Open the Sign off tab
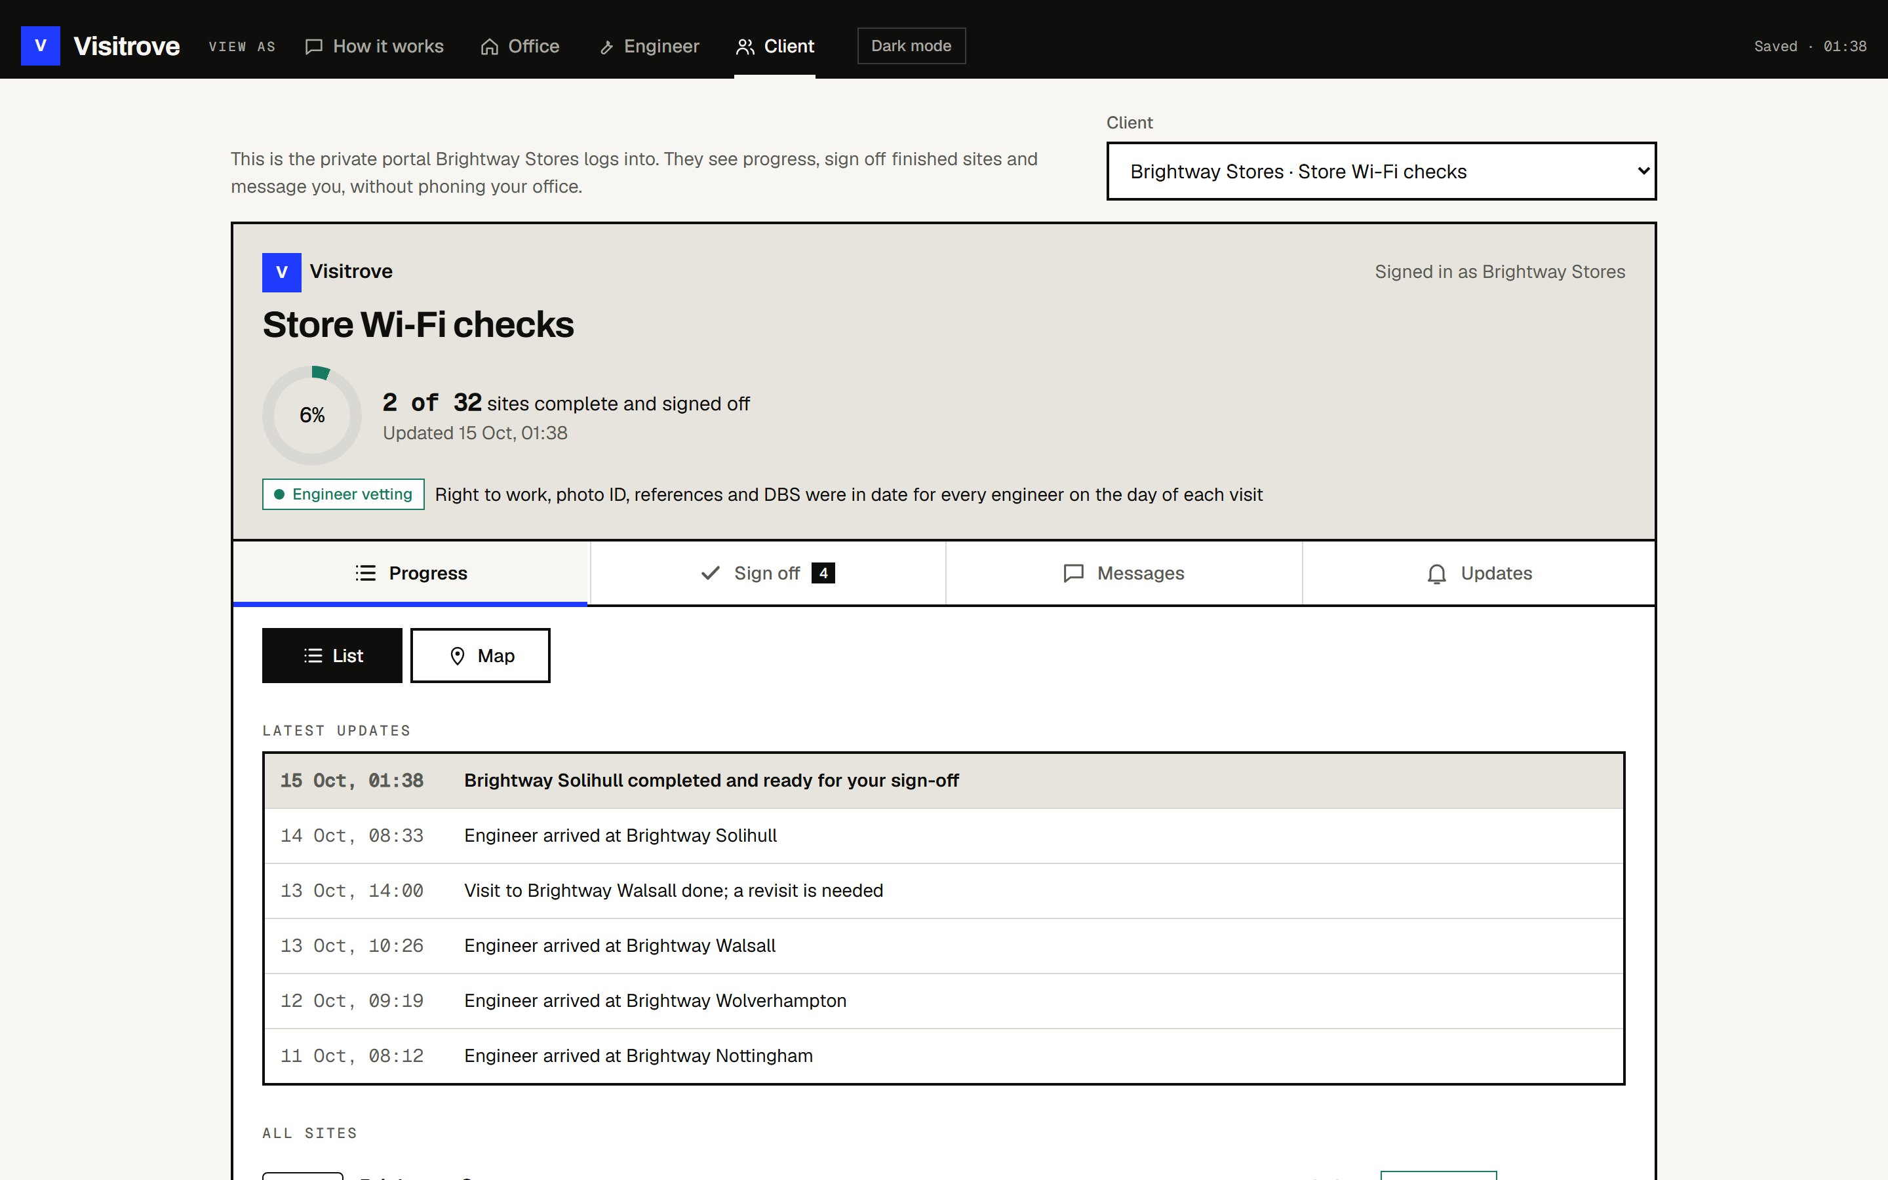1888x1180 pixels. tap(768, 573)
